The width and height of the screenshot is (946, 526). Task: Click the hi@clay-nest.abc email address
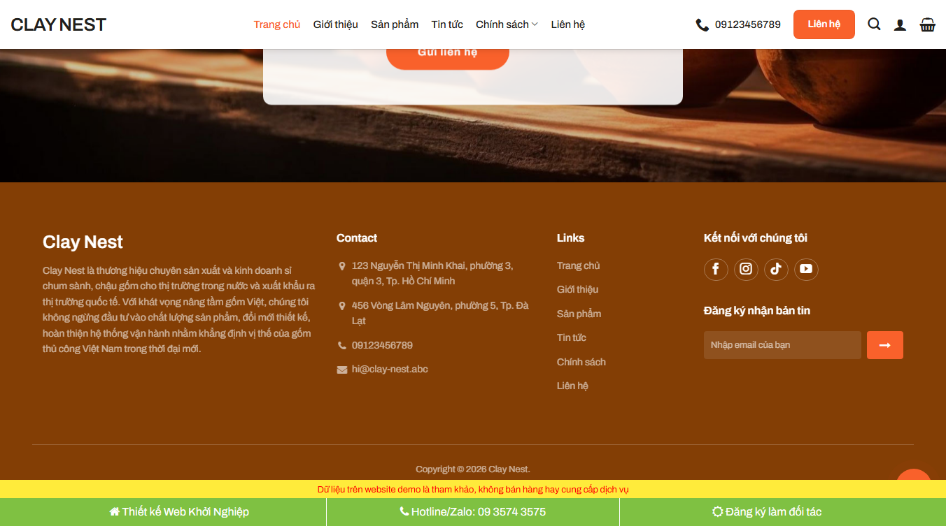pyautogui.click(x=390, y=369)
